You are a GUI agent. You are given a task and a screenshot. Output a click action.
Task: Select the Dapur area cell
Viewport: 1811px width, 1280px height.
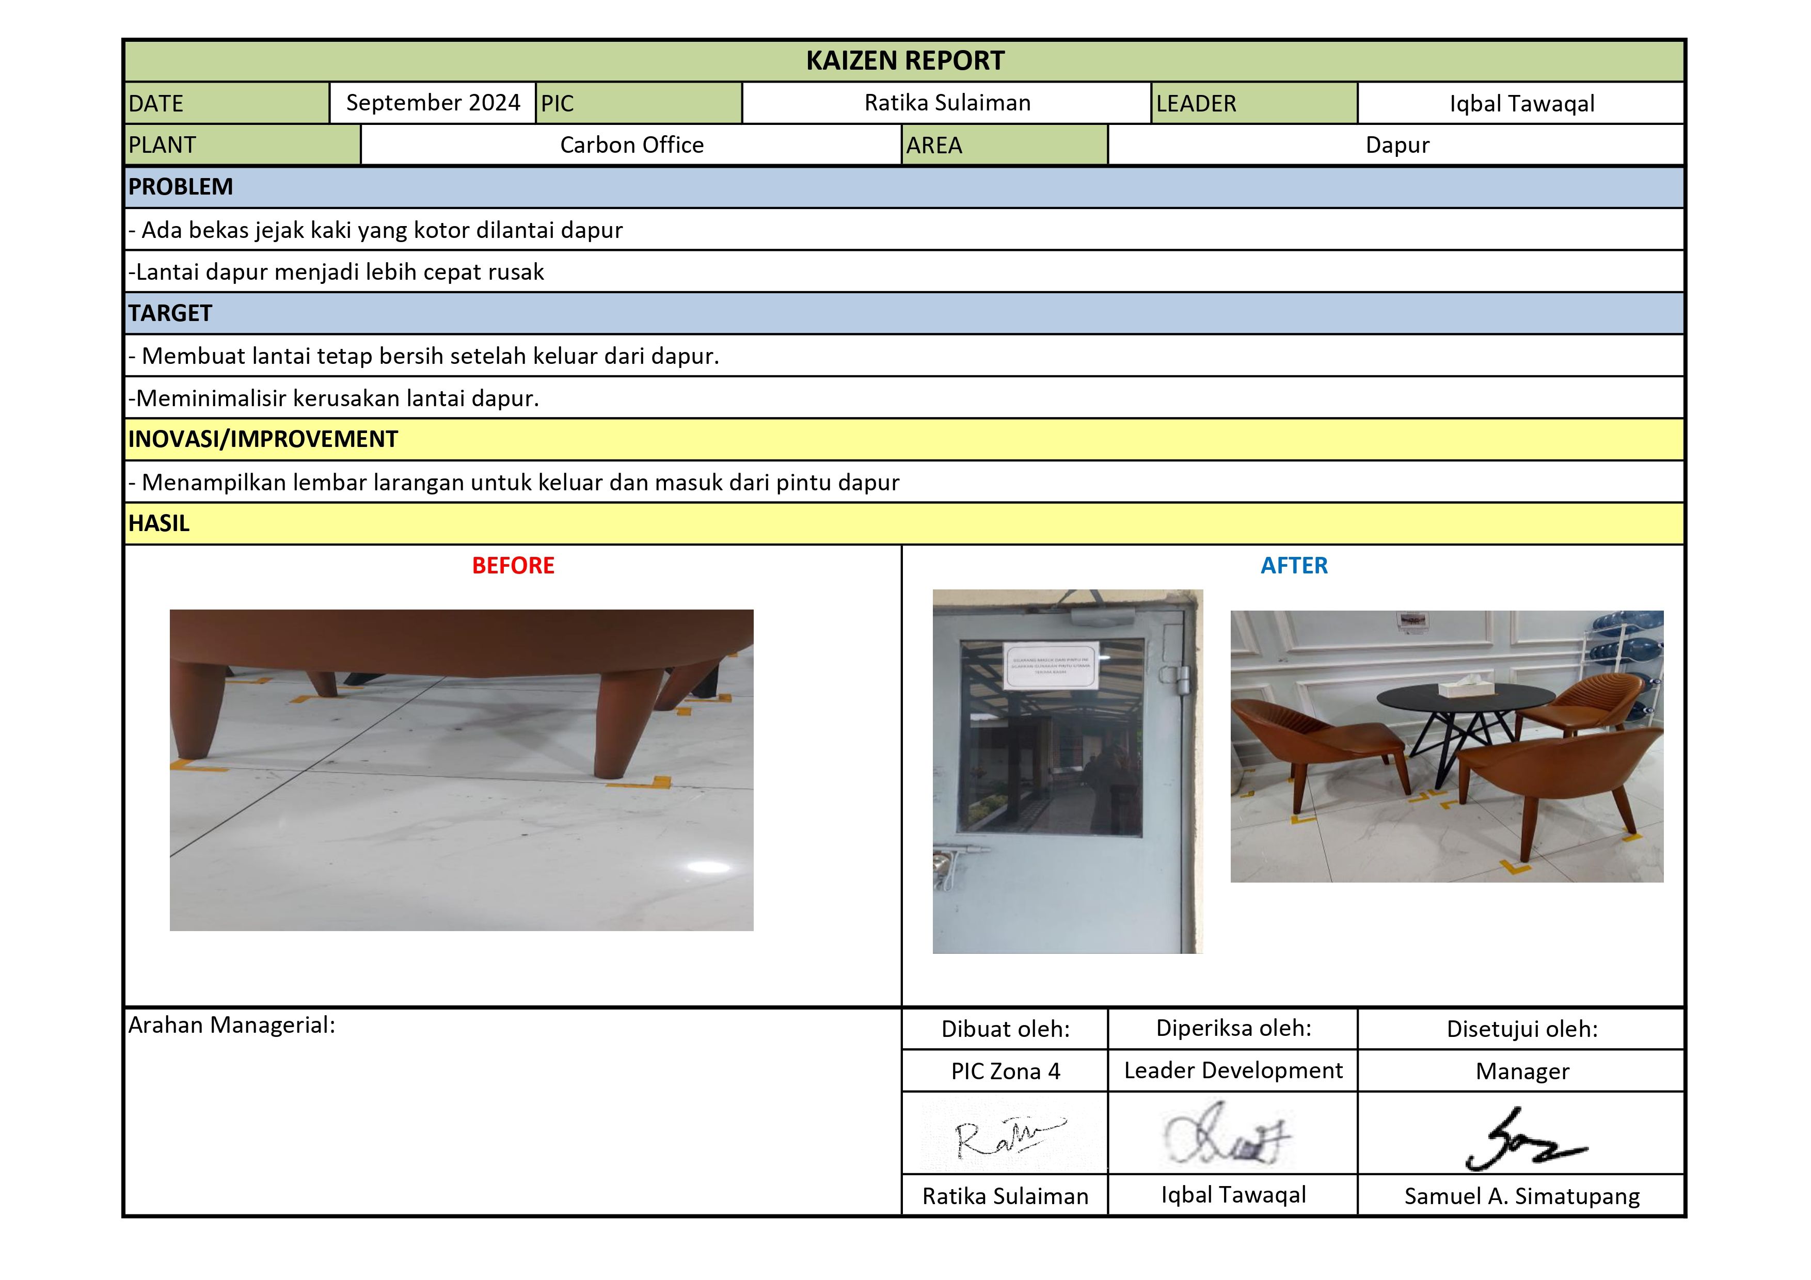click(1396, 145)
